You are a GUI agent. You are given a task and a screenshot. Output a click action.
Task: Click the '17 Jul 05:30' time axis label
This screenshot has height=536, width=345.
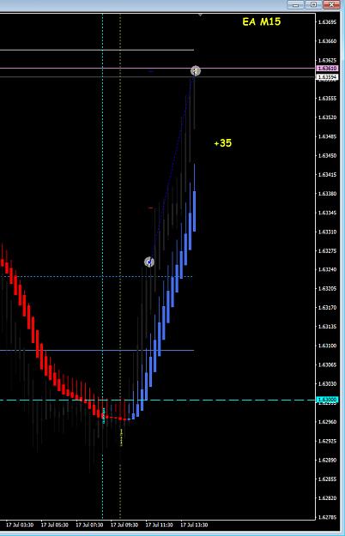[55, 525]
